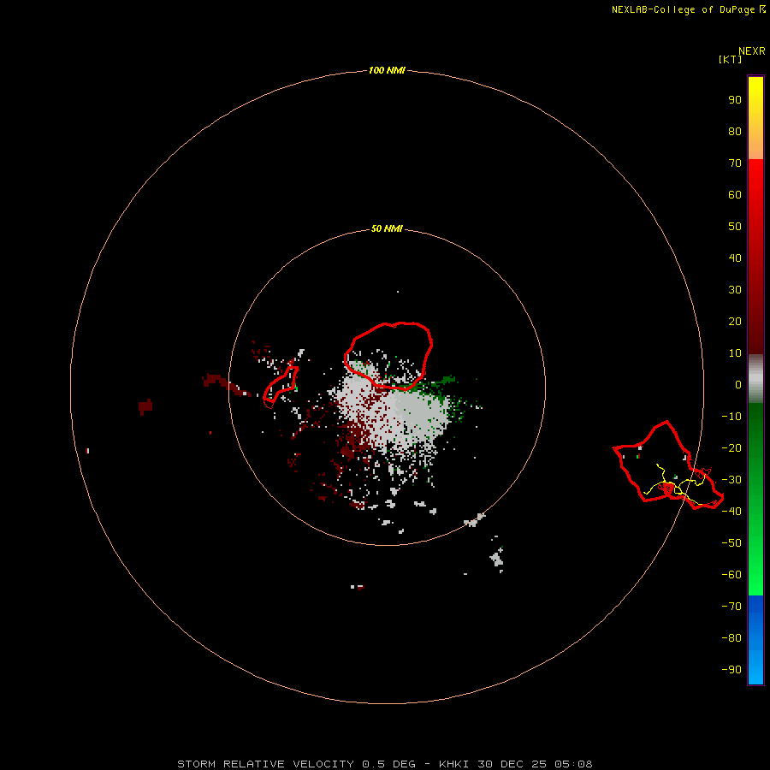770x770 pixels.
Task: Click the 0 scale value
Action: [738, 384]
